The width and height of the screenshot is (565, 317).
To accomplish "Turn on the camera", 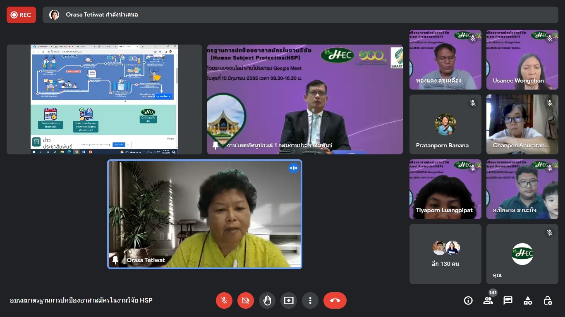I will (x=246, y=300).
